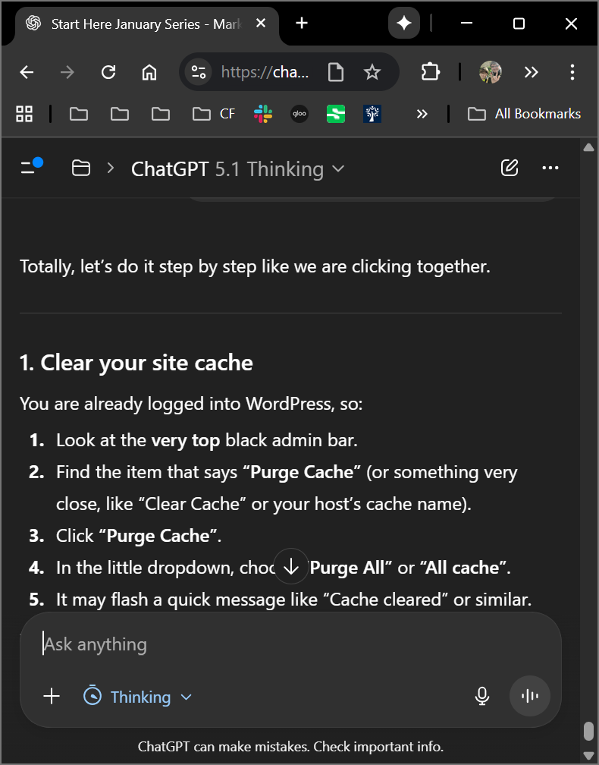Start a new chat with pencil icon
599x765 pixels.
tap(510, 168)
